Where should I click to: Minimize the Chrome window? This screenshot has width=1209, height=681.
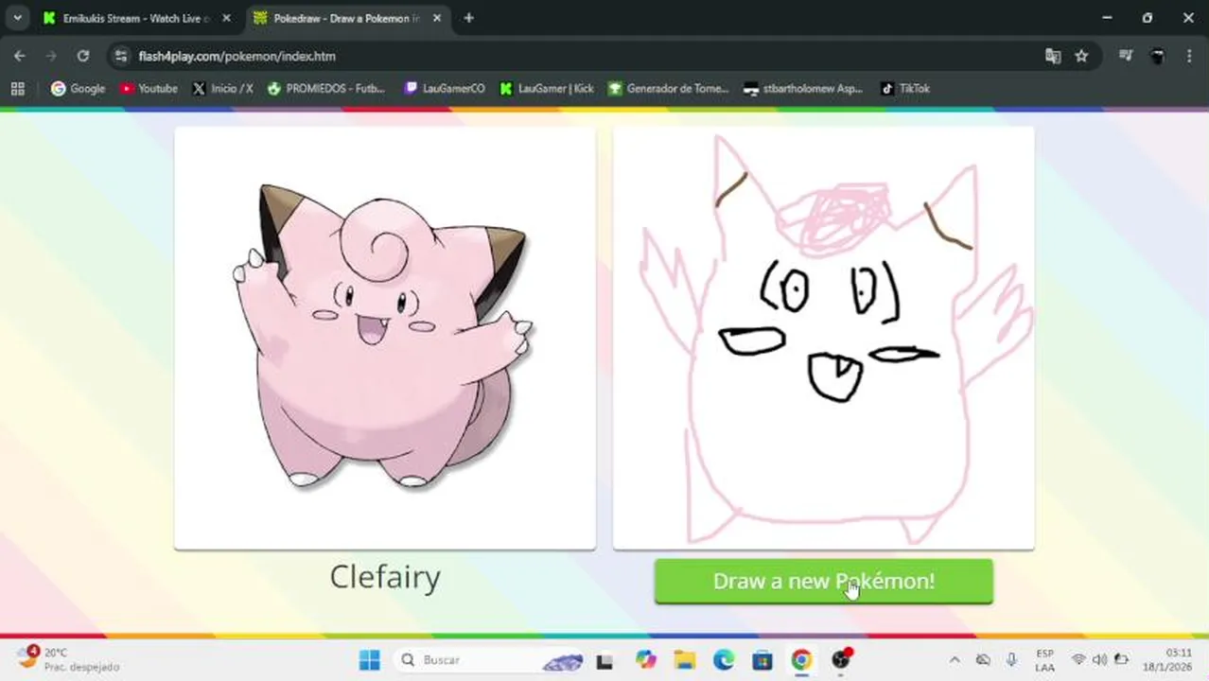click(x=1107, y=18)
